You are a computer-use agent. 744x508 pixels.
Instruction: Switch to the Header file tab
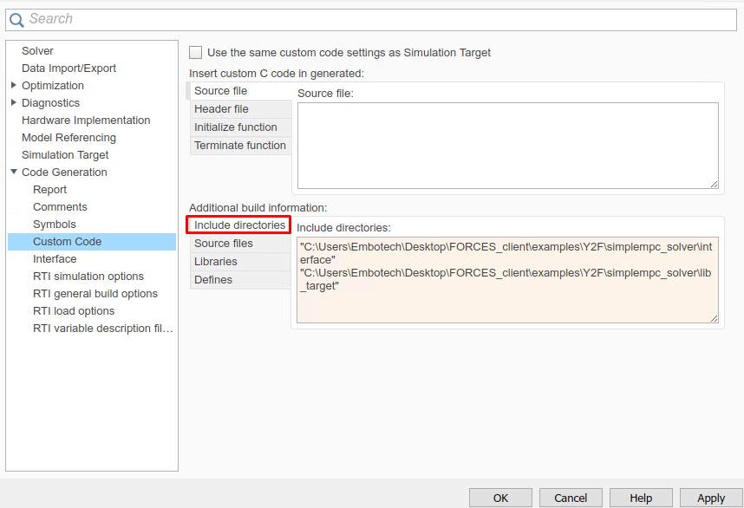[222, 109]
